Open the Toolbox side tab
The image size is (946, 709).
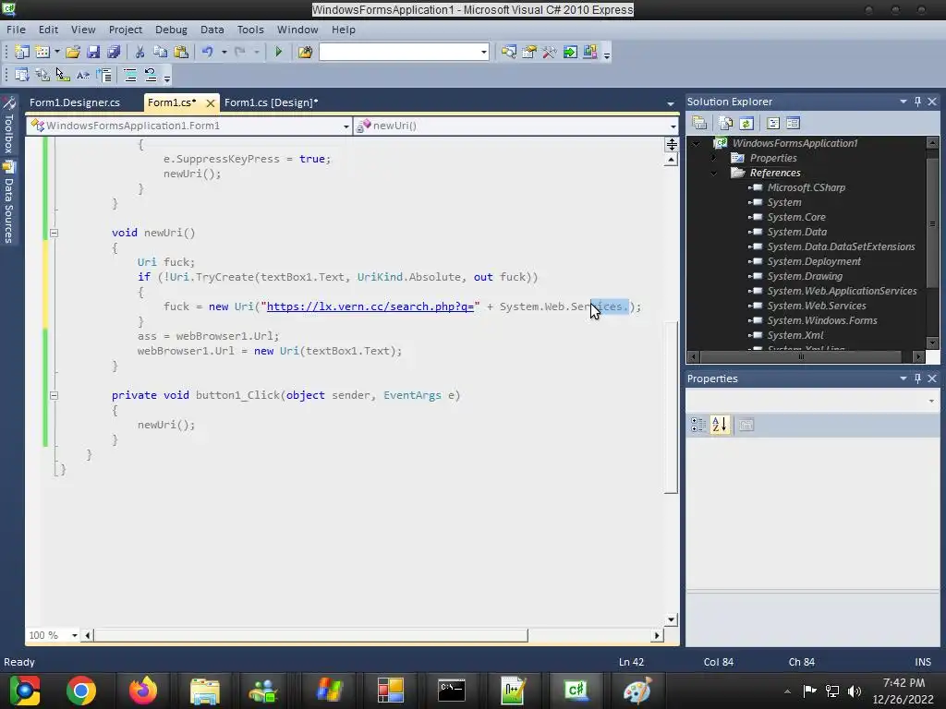point(8,126)
